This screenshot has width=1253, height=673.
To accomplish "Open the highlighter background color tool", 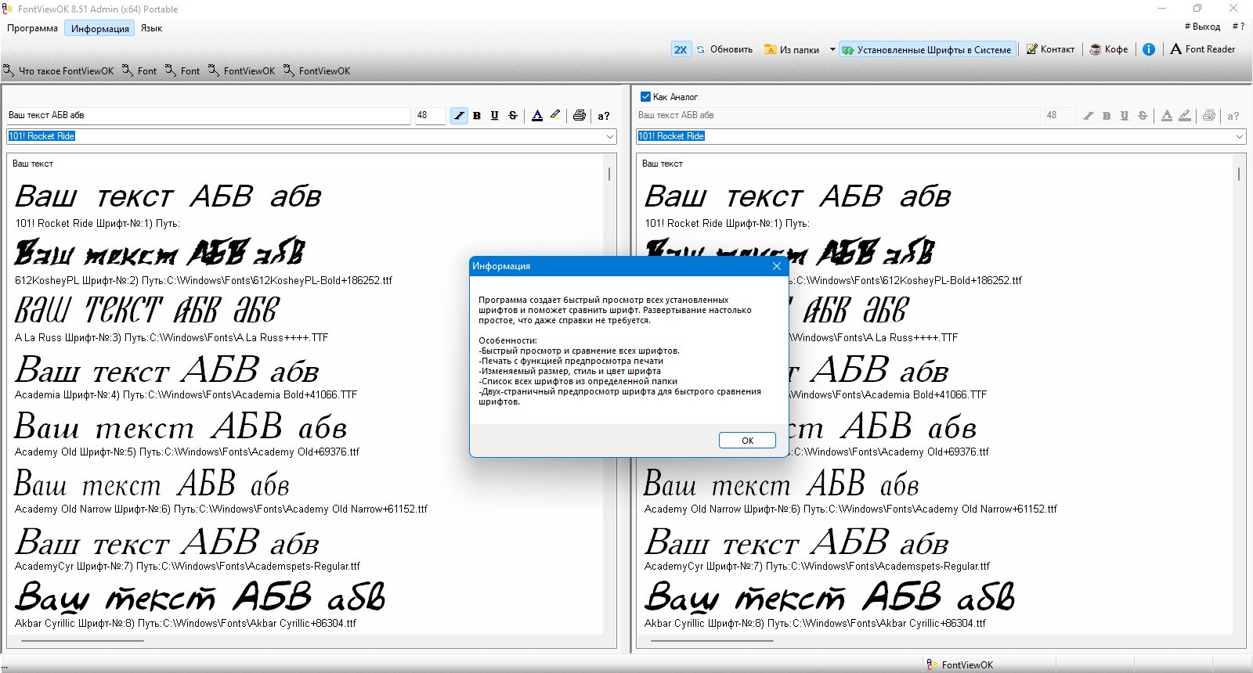I will pyautogui.click(x=555, y=115).
